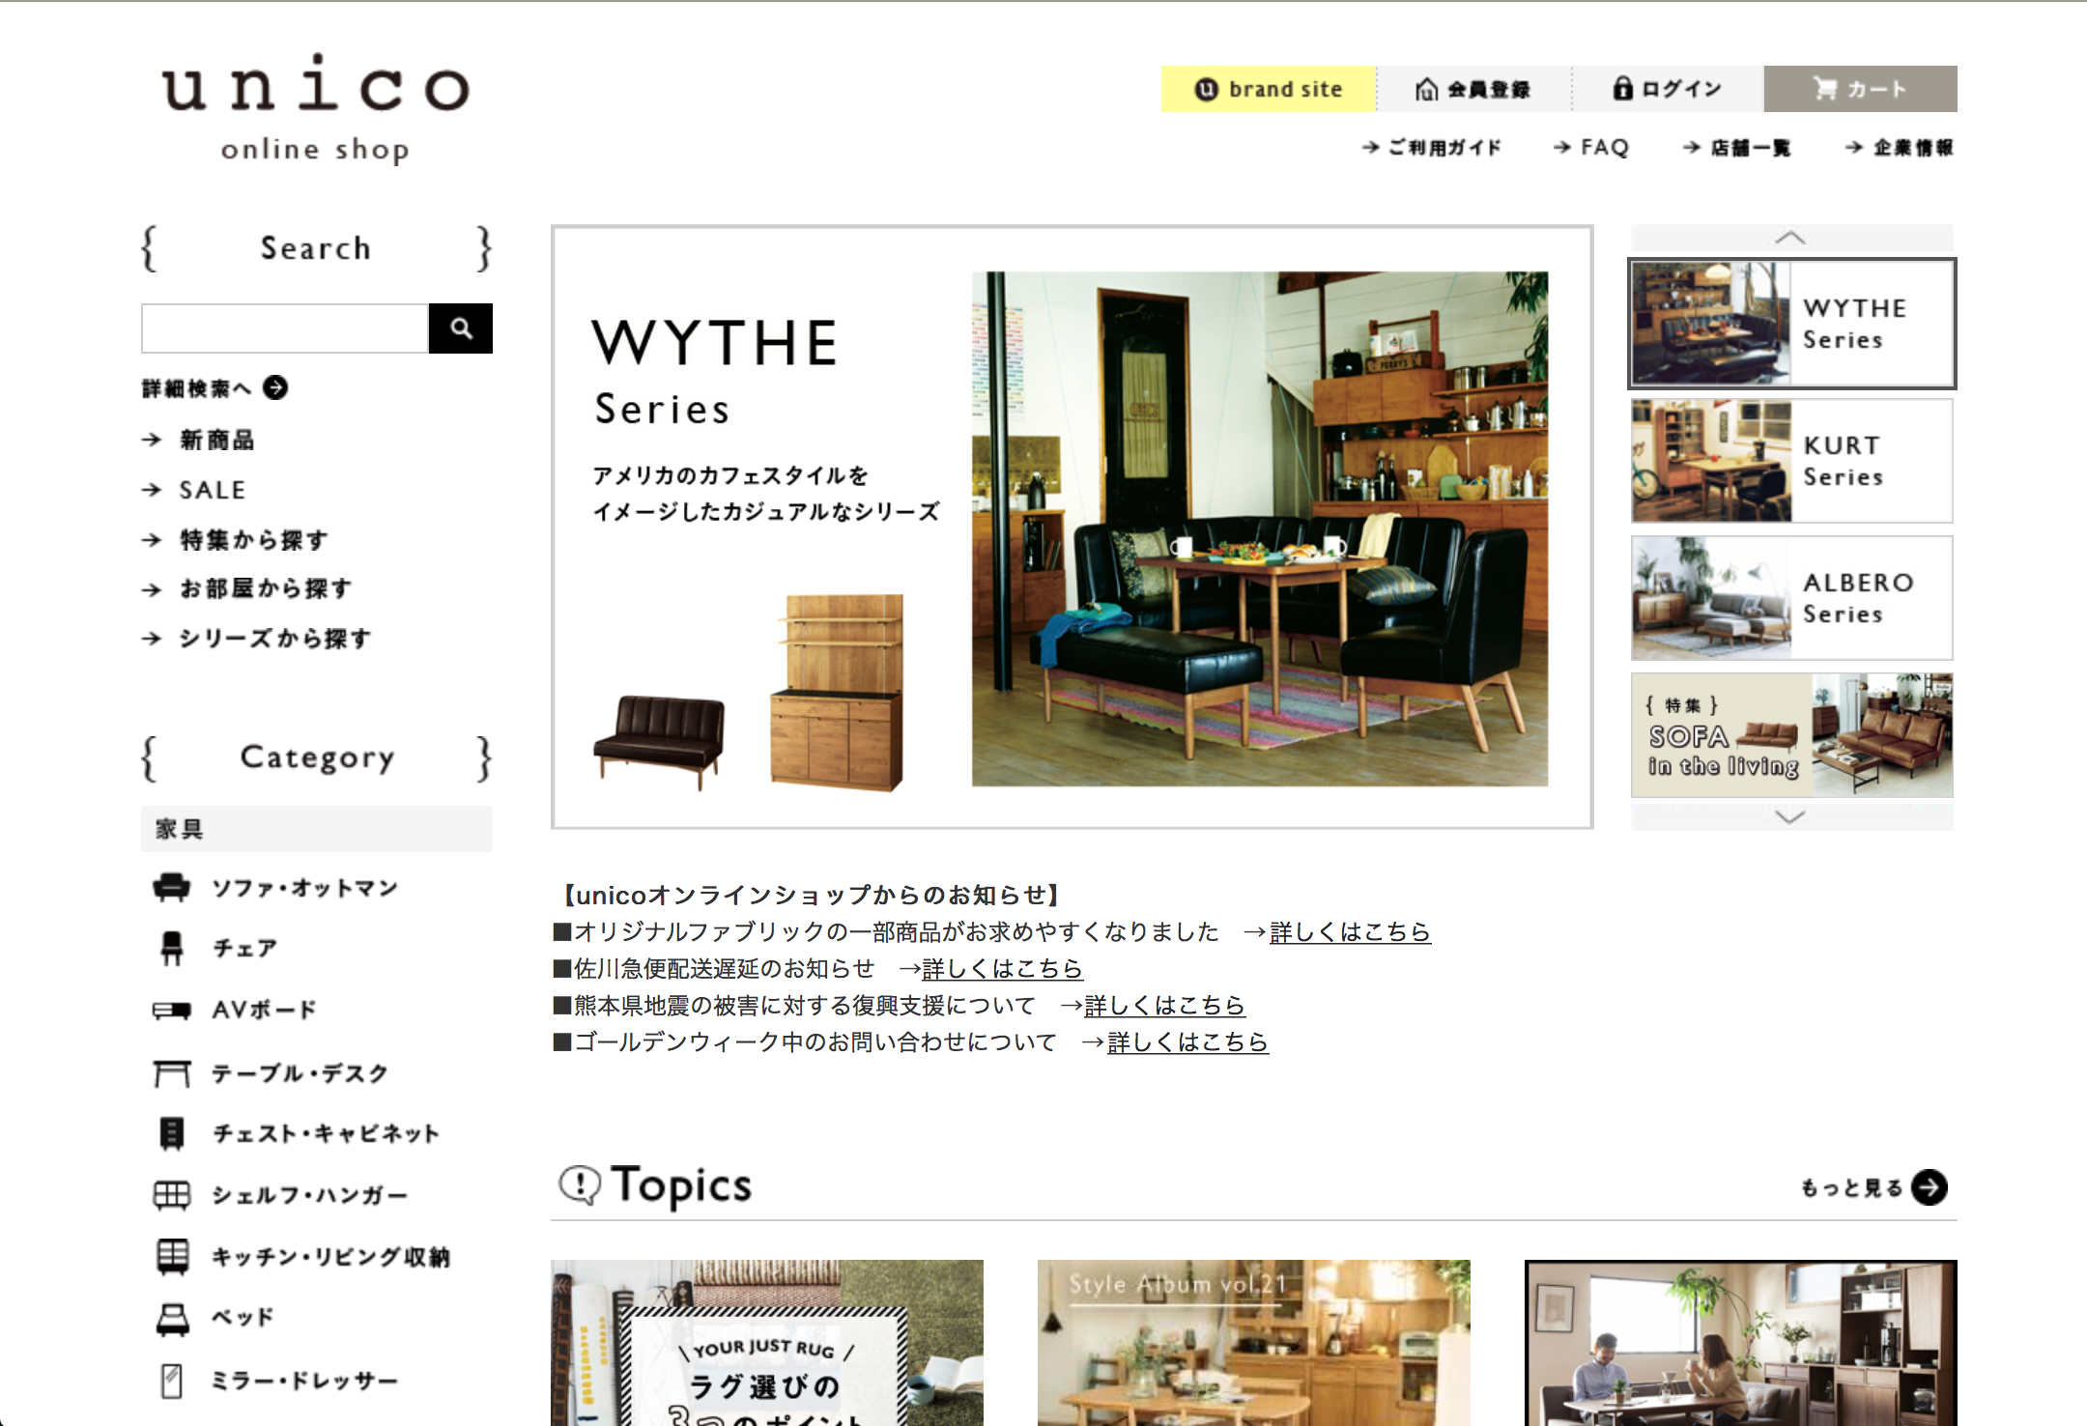Select SALE in the sidebar menu
The image size is (2087, 1426).
coord(212,490)
